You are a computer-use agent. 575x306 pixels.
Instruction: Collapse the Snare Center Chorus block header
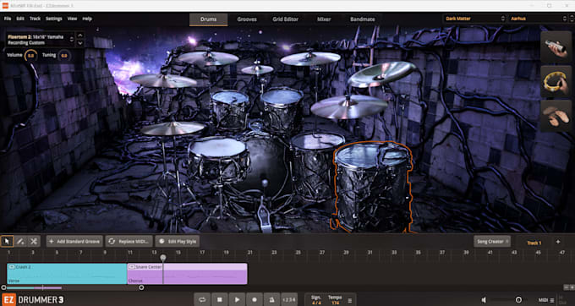(132, 267)
